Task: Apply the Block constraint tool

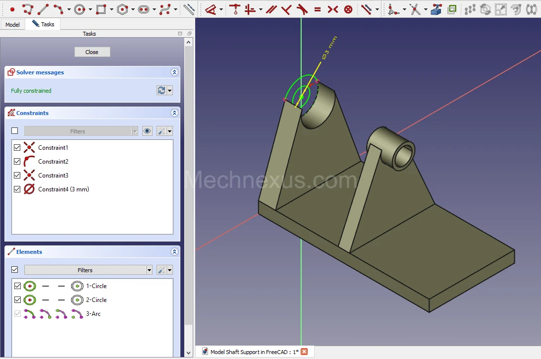Action: tap(348, 9)
